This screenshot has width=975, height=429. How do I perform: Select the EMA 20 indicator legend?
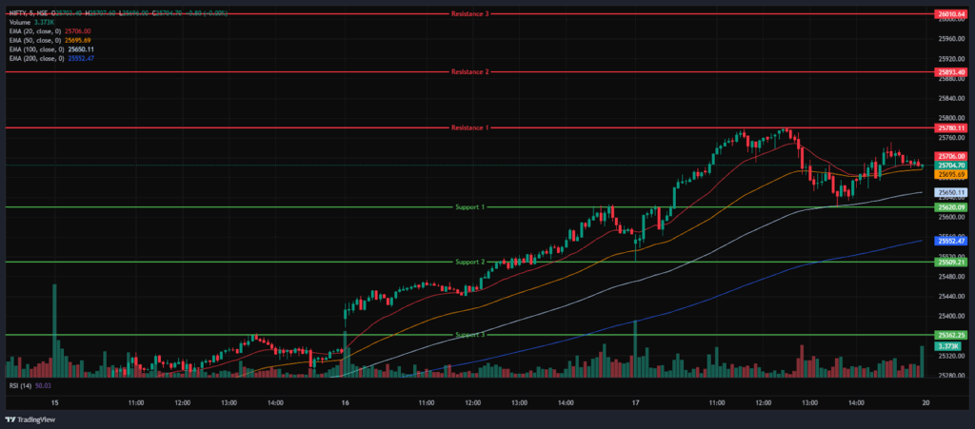coord(33,32)
